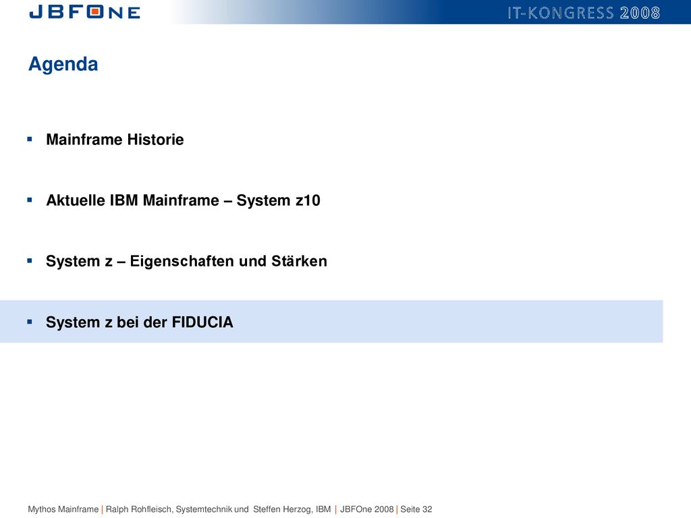Click the Mainframe Historie agenda item
This screenshot has height=518, width=691.
point(115,140)
